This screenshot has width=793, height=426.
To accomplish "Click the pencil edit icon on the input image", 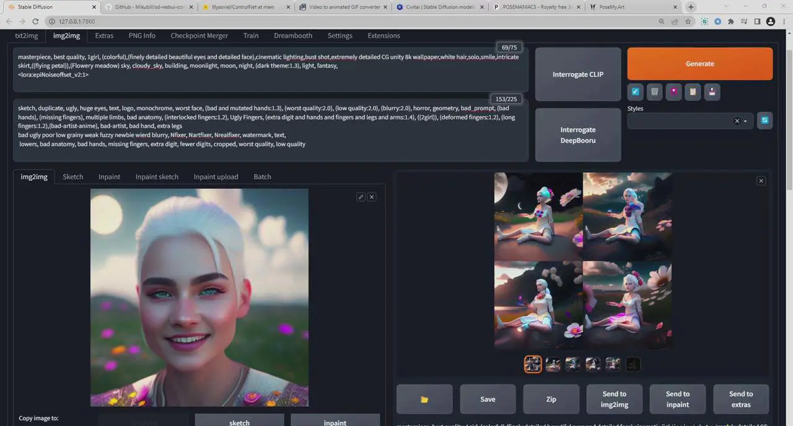I will point(361,197).
